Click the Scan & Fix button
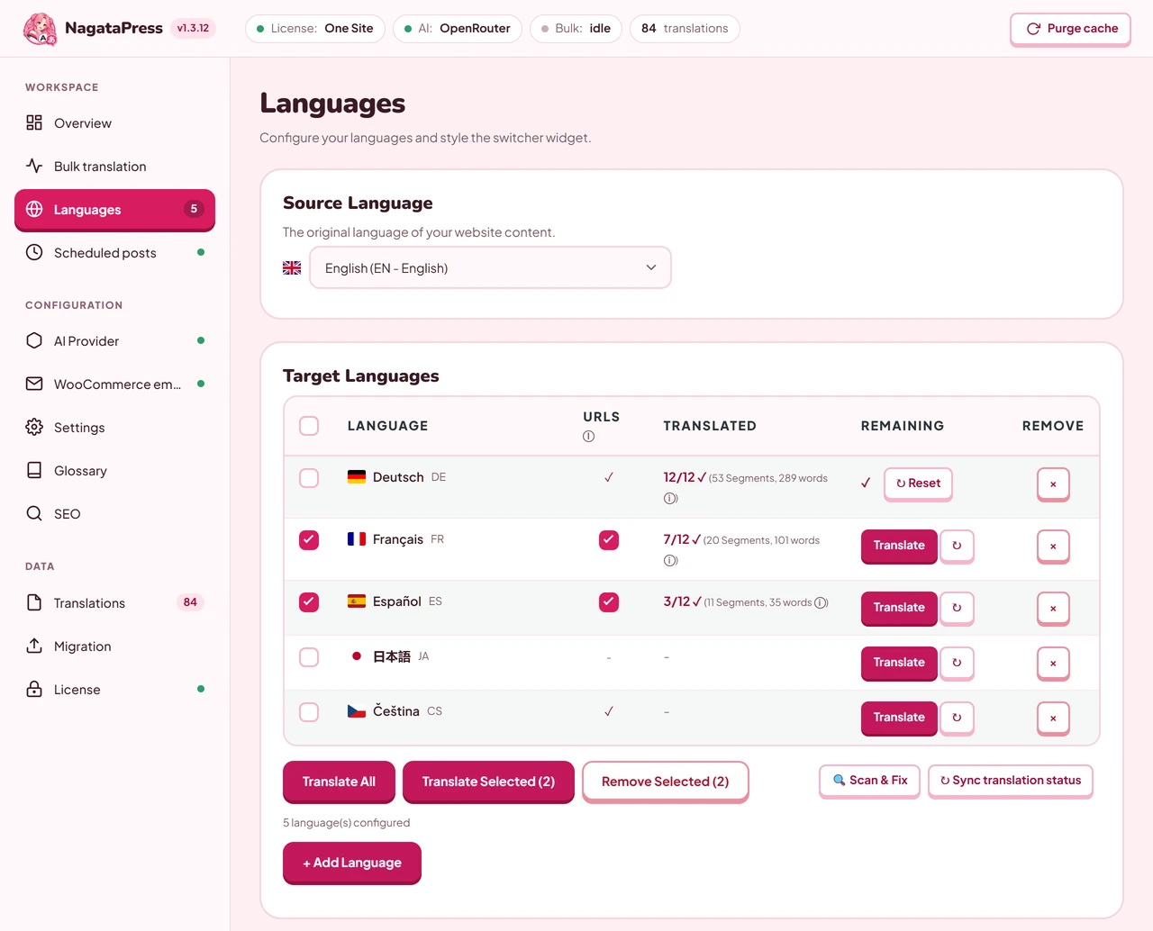Viewport: 1153px width, 931px height. (870, 781)
